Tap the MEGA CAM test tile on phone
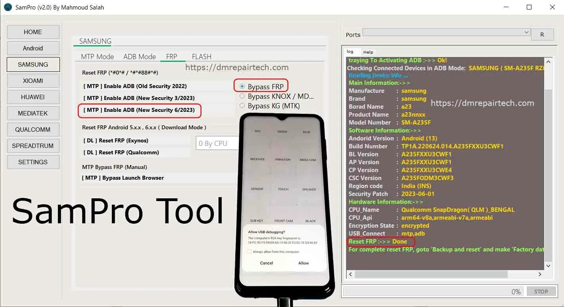564x307 pixels. click(x=308, y=159)
